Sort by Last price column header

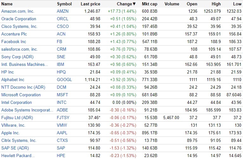[90, 4]
